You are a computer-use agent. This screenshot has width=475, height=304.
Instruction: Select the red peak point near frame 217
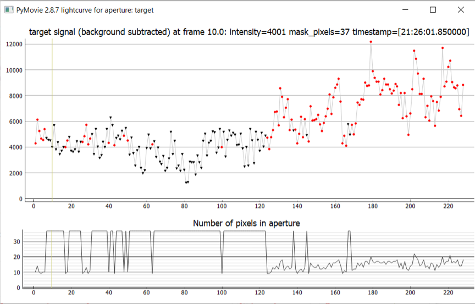443,48
